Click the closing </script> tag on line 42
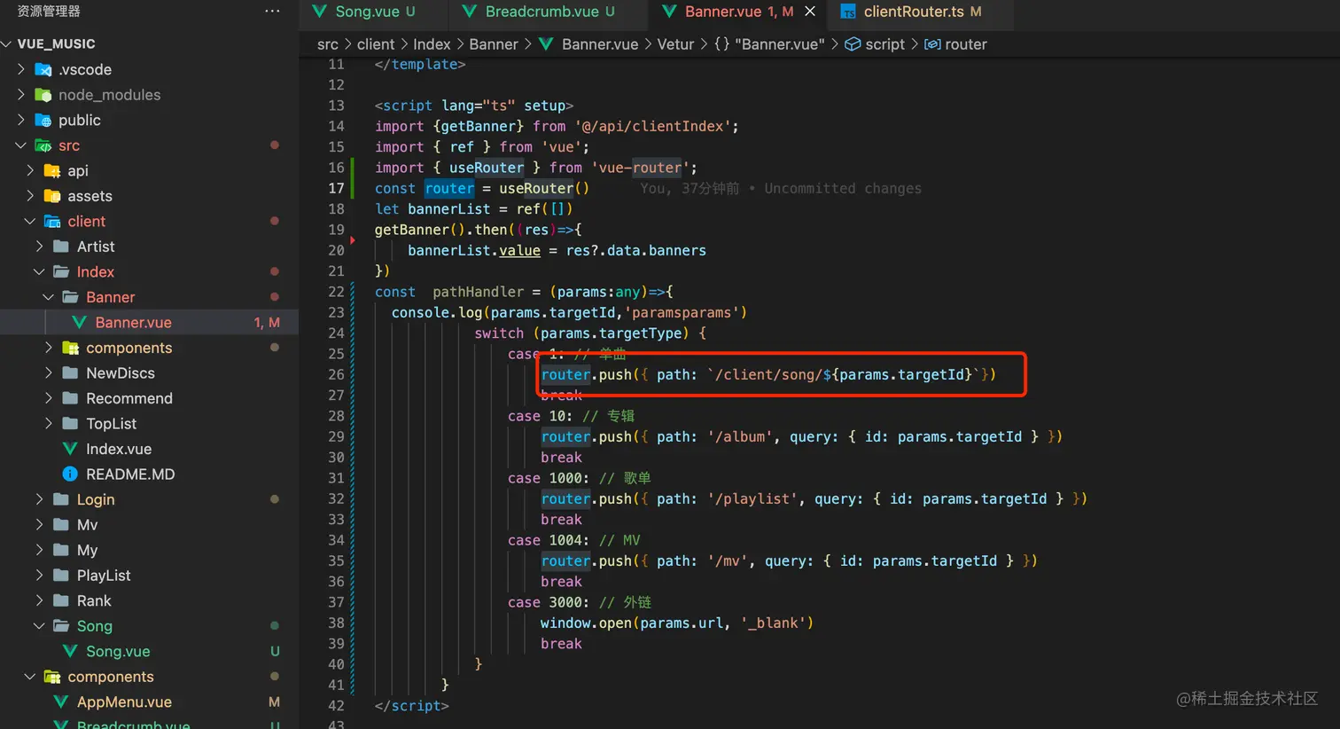Viewport: 1340px width, 729px height. (412, 706)
